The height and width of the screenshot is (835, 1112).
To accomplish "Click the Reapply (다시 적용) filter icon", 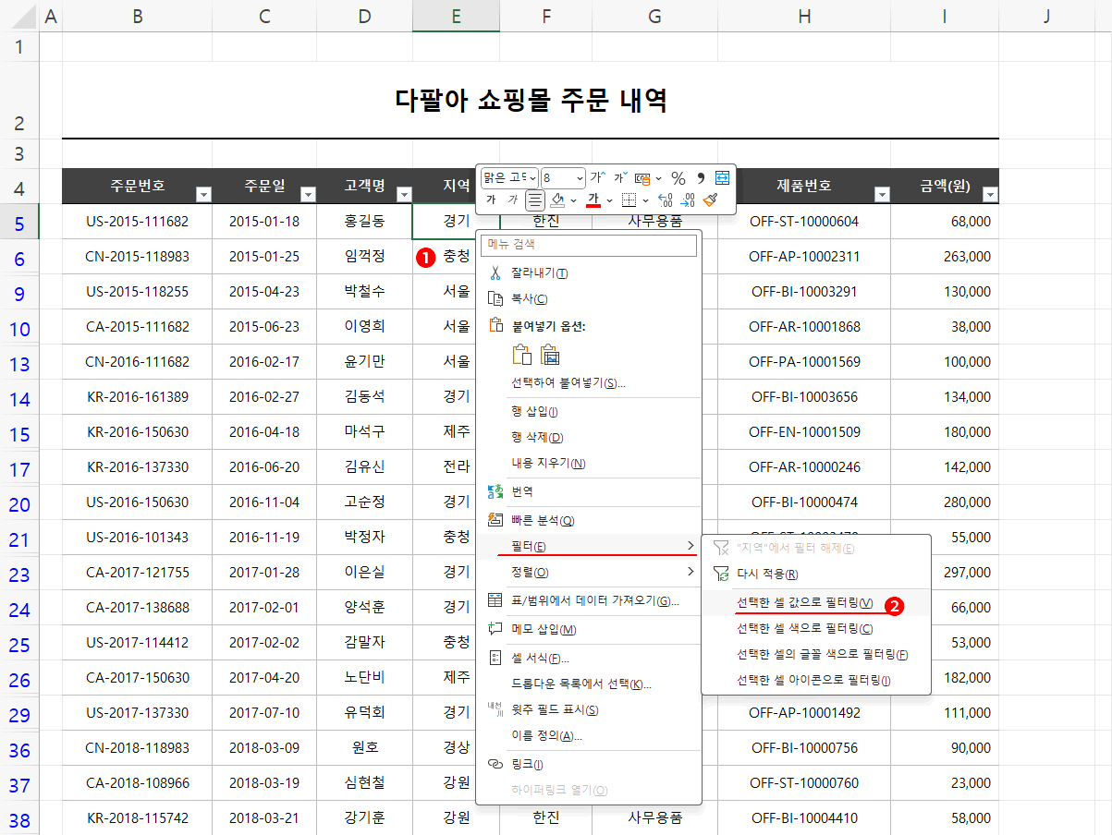I will tap(722, 574).
